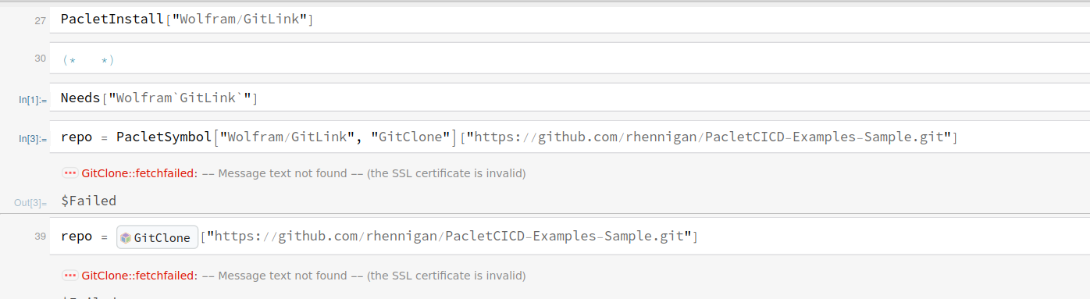Select the Out[3]= cell label
The height and width of the screenshot is (299, 1090).
pos(30,203)
